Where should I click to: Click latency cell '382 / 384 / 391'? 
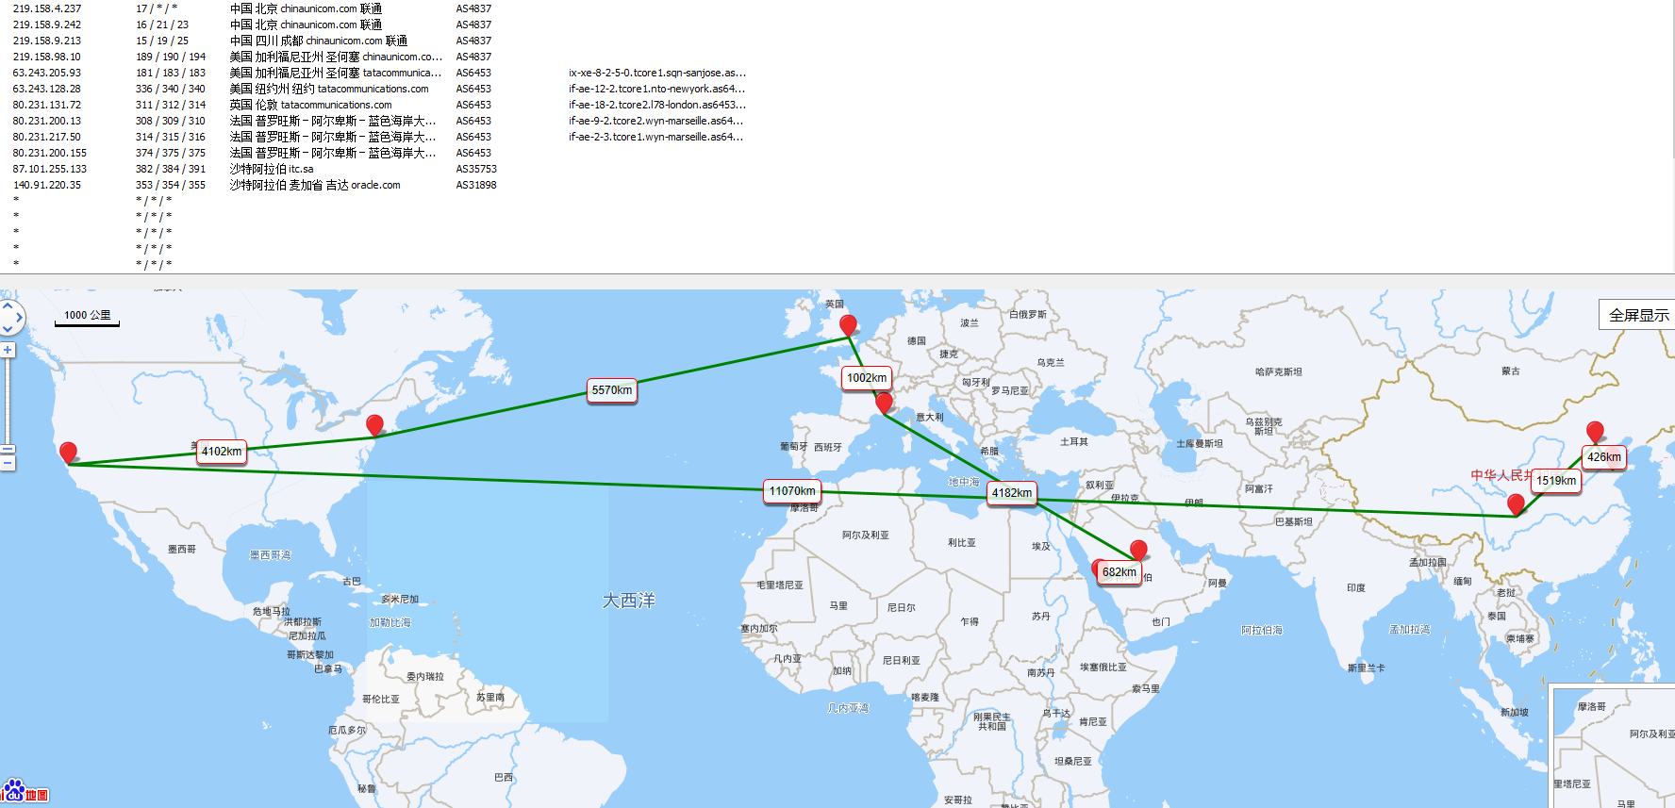click(x=171, y=169)
